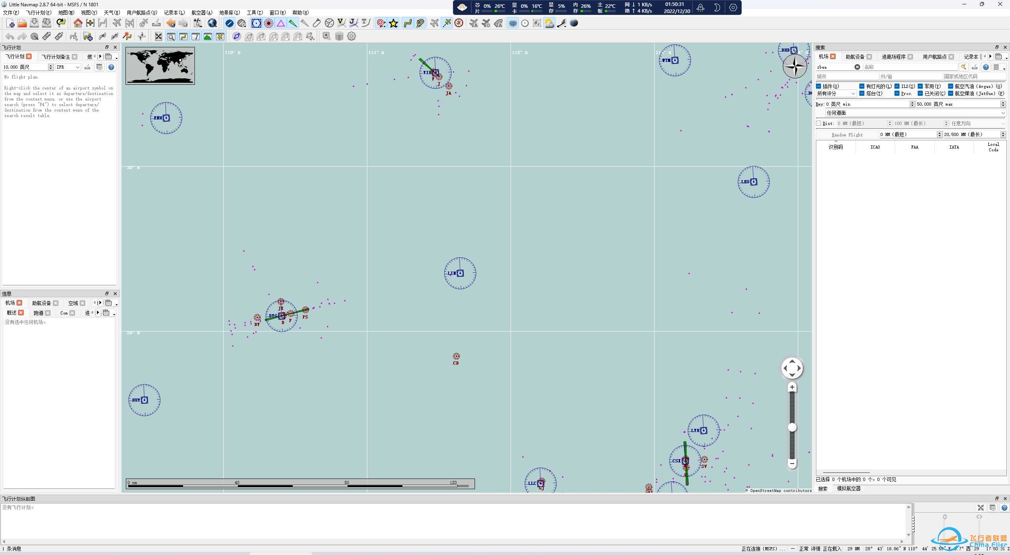
Task: Enable the Dist: checkbox
Action: (819, 123)
